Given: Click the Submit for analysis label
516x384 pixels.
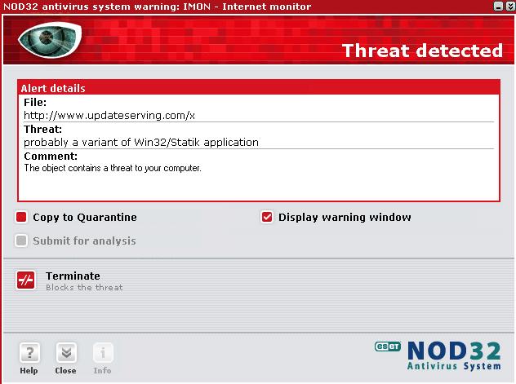Looking at the screenshot, I should click(84, 241).
